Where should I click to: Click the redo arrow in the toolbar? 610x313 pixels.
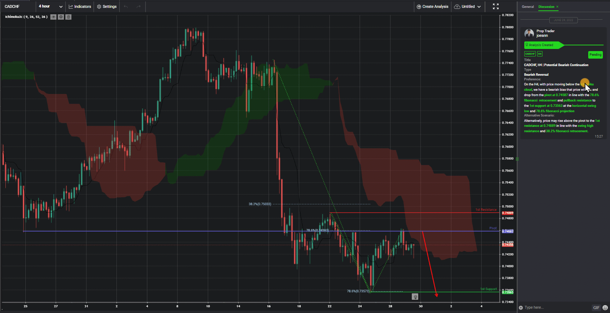point(139,6)
